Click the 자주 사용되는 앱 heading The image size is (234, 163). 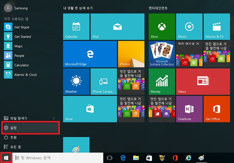(x=16, y=19)
